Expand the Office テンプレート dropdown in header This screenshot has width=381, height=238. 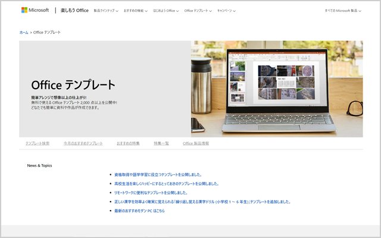click(x=198, y=11)
